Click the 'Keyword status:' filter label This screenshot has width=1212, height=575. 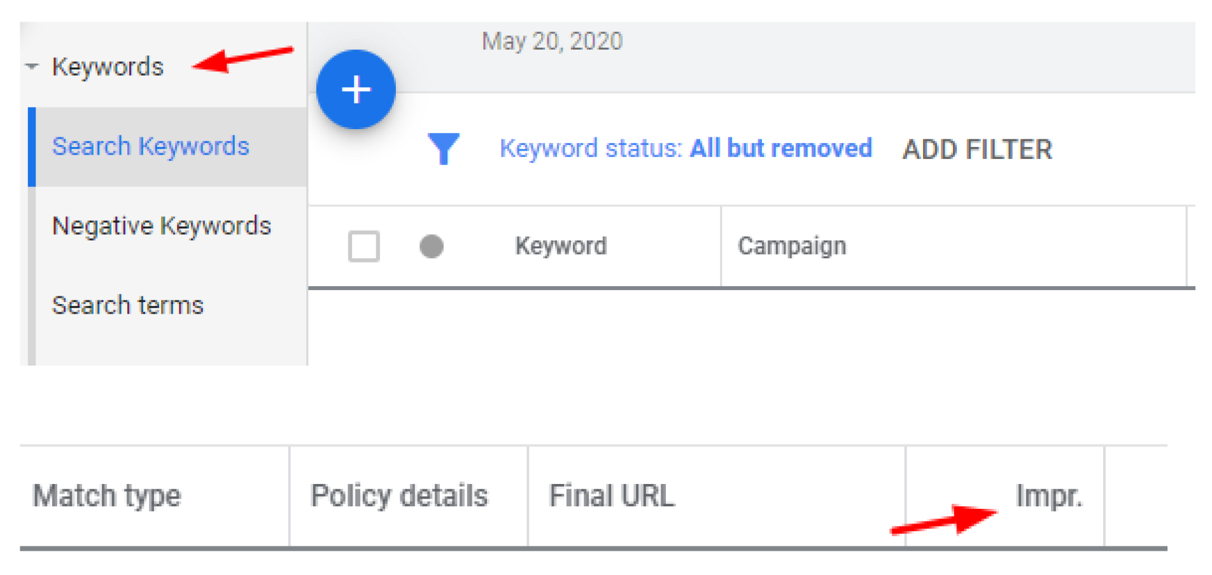[591, 148]
